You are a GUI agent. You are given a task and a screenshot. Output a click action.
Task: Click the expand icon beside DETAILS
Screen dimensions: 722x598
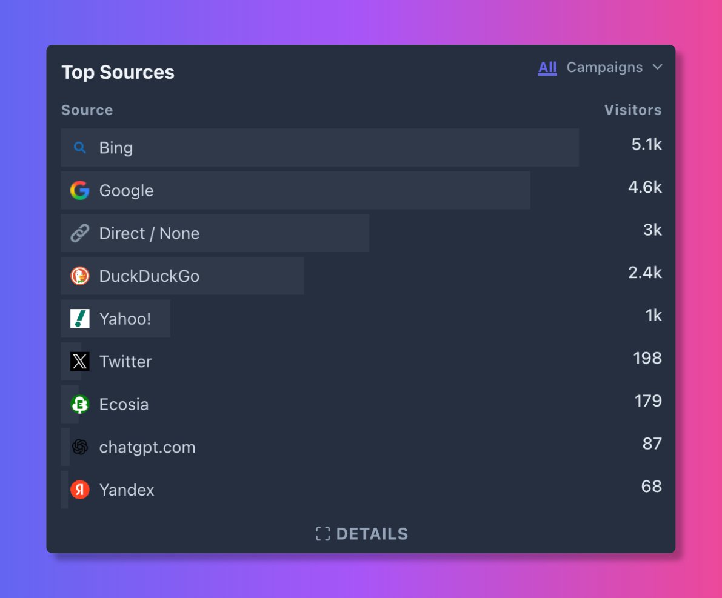323,534
